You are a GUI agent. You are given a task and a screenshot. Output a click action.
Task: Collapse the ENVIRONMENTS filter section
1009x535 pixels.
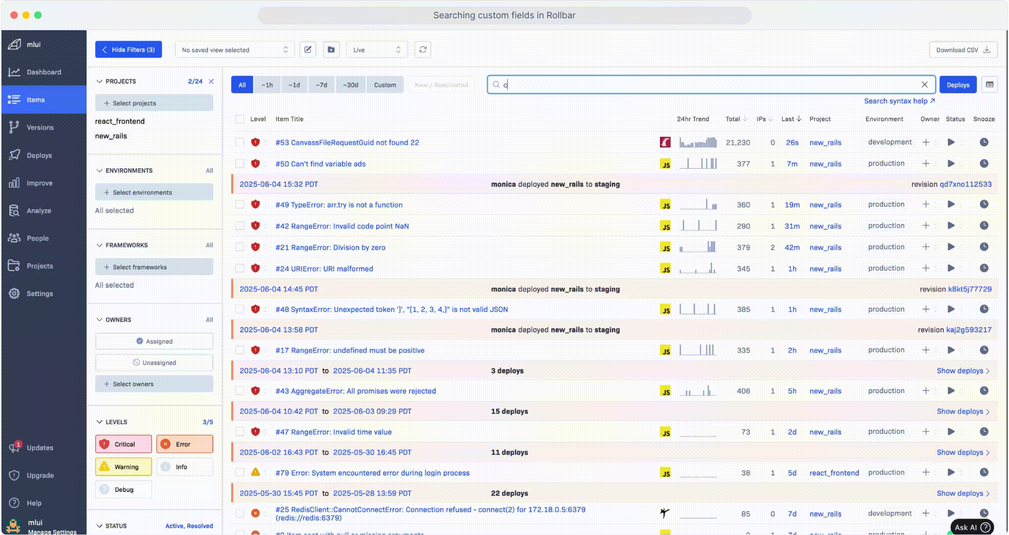tap(100, 170)
